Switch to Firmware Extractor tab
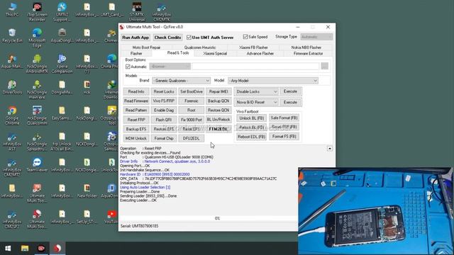The image size is (454, 255). (x=308, y=54)
